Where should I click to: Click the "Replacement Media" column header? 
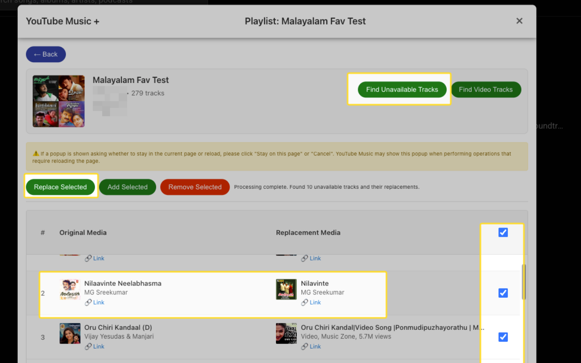308,232
